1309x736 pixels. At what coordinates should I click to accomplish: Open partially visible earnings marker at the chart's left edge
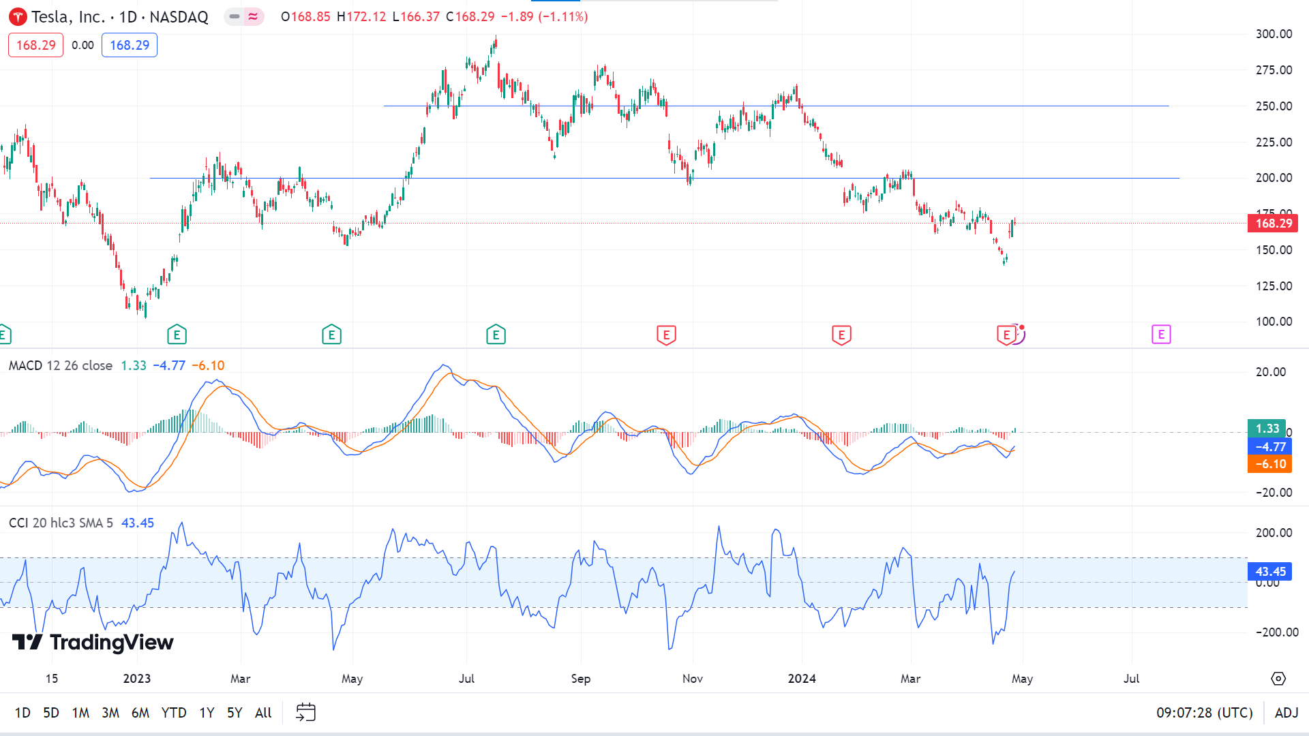(4, 335)
